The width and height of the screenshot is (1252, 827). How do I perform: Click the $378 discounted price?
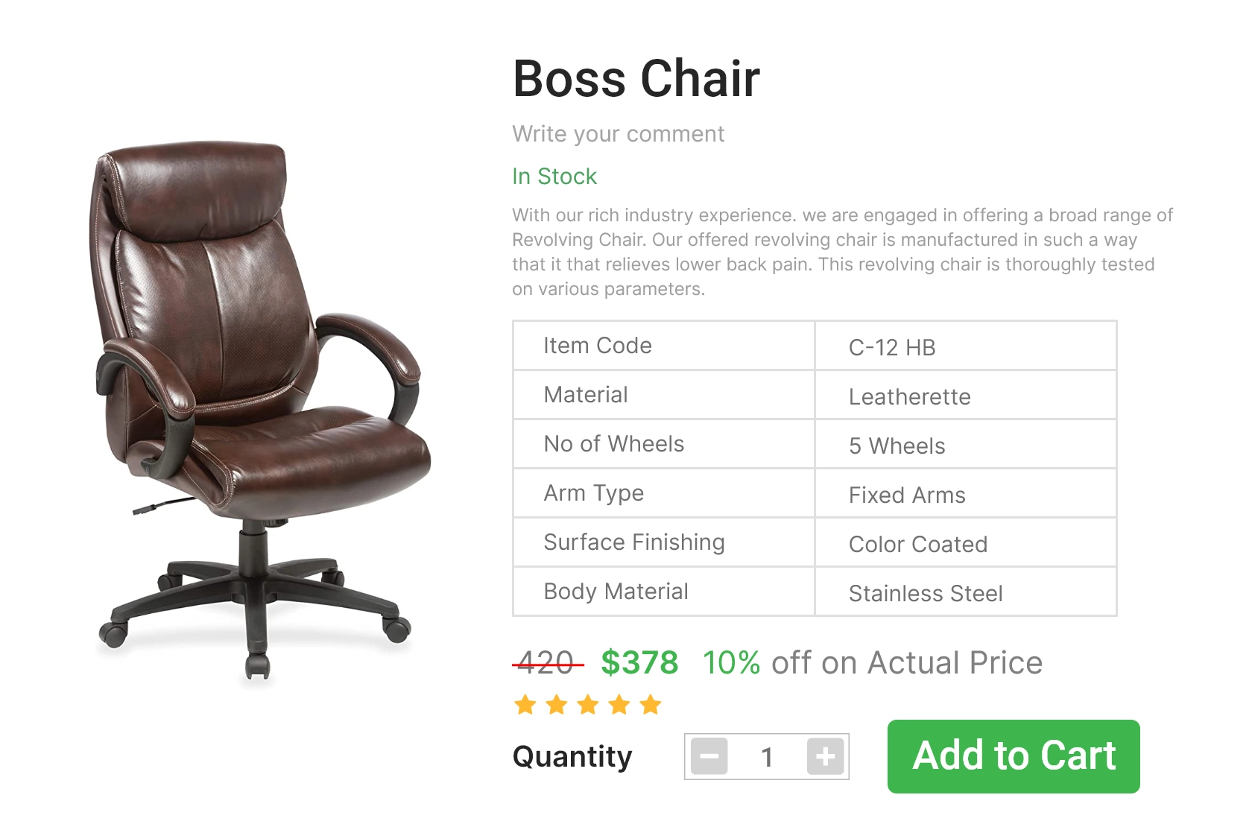pyautogui.click(x=639, y=662)
